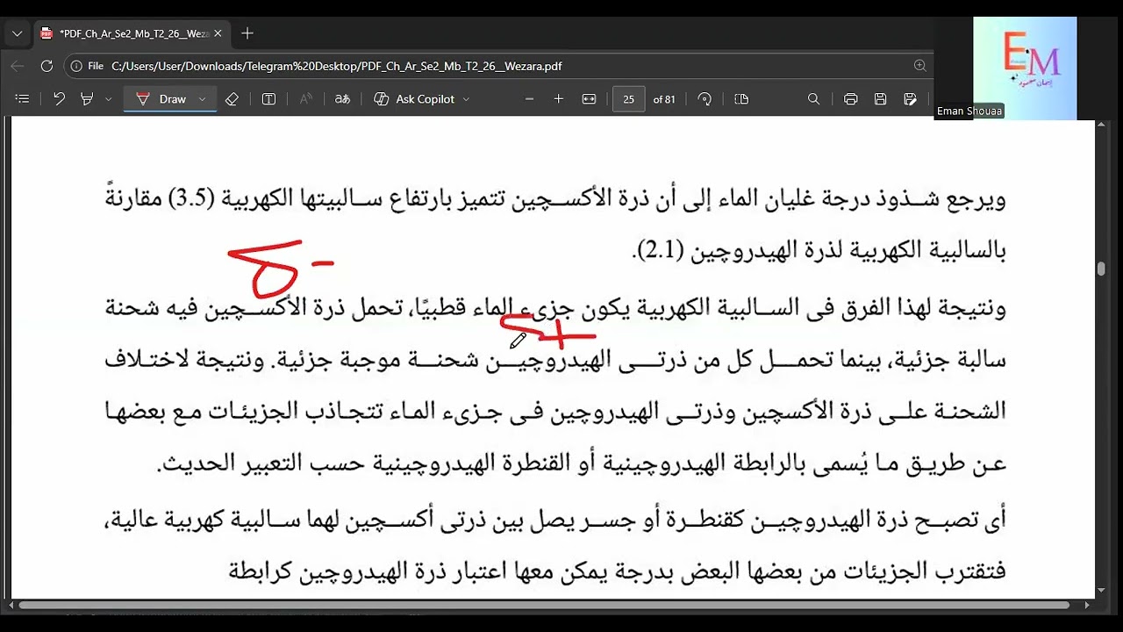Expand the highlight color options arrow

click(109, 99)
